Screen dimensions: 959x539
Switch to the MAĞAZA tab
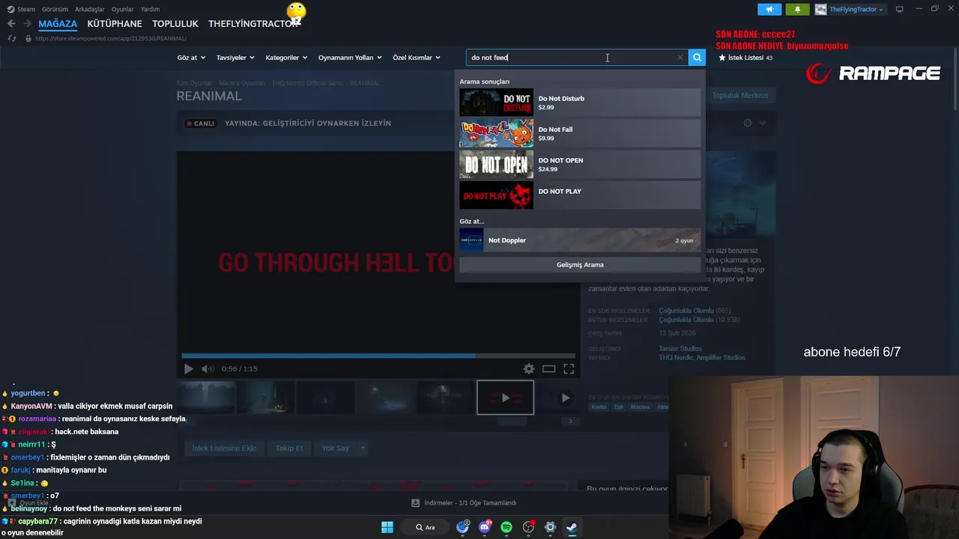58,24
